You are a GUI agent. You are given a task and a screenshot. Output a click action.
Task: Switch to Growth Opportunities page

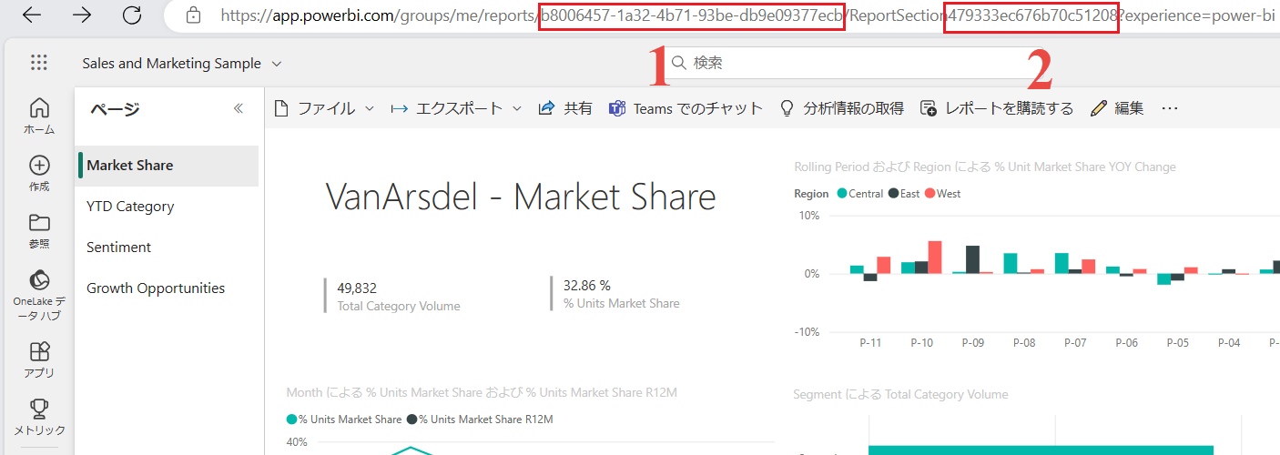(x=168, y=288)
